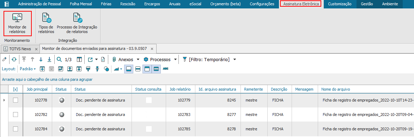Sort by Id. arquivo assinatura header

coord(218,90)
